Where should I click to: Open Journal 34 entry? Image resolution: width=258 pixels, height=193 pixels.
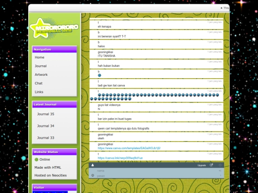pos(45,126)
